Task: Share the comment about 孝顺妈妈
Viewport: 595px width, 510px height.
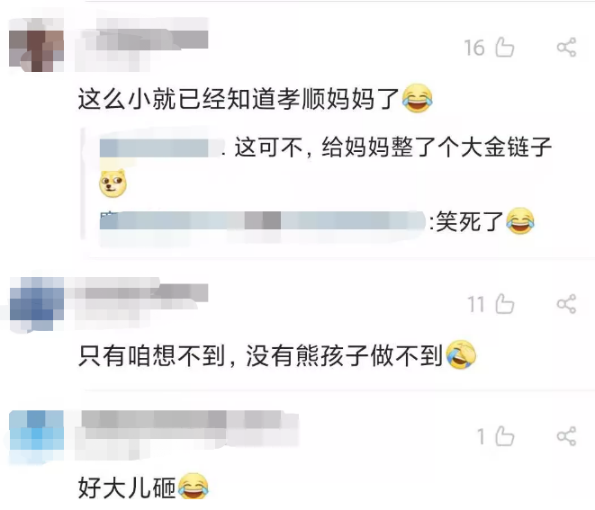Action: click(566, 48)
